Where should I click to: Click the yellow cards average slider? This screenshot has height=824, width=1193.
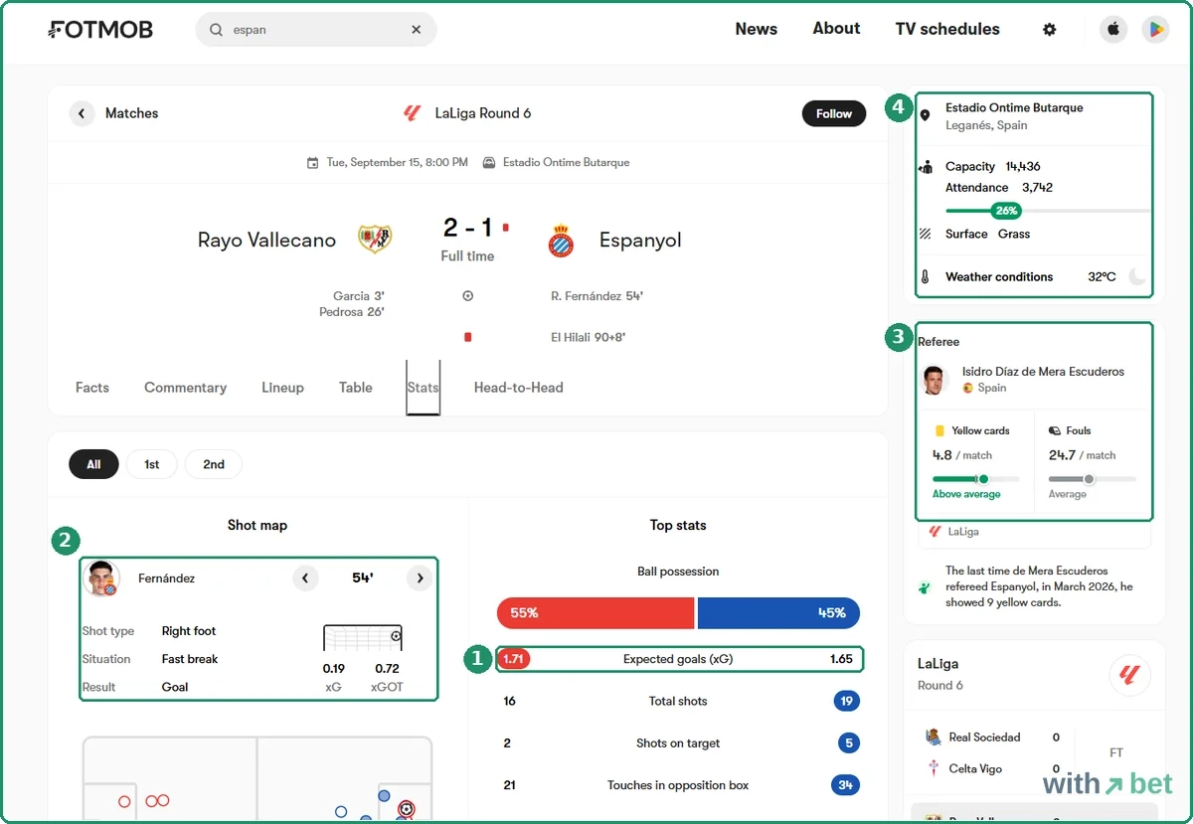click(x=975, y=479)
